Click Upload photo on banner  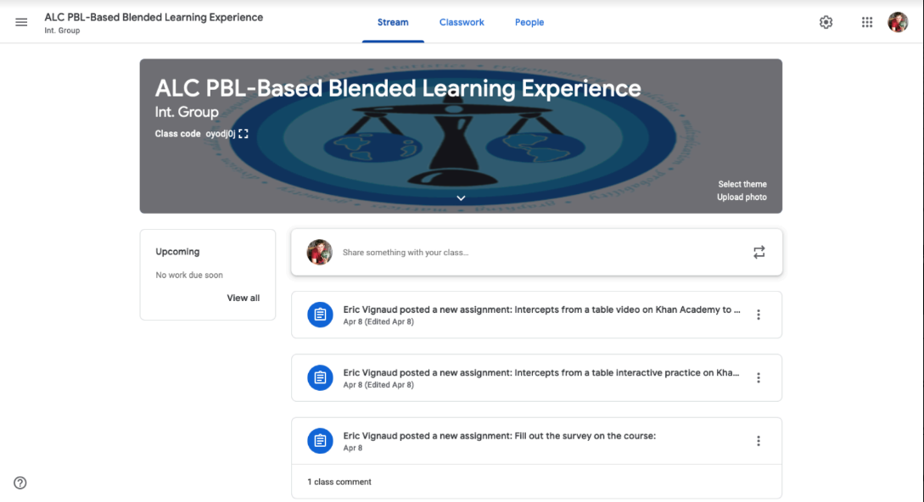point(742,197)
